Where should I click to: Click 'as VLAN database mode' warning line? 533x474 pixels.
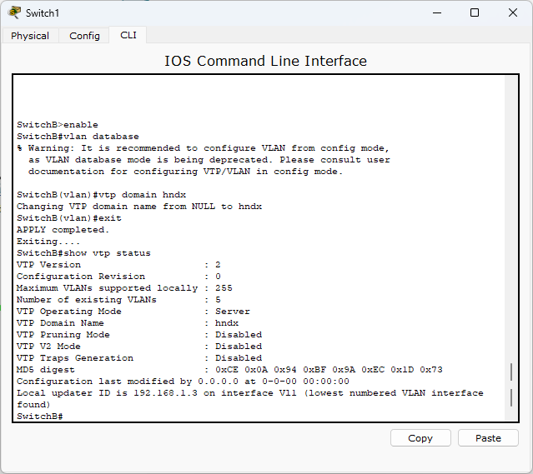pyautogui.click(x=209, y=160)
